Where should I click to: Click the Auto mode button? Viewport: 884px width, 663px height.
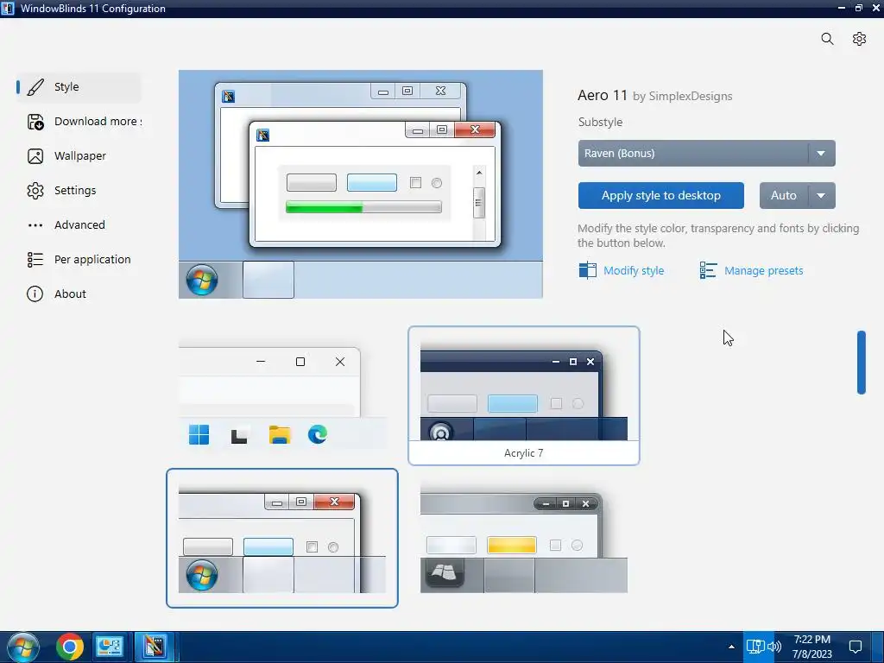[784, 196]
